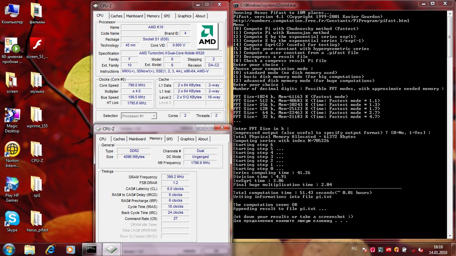
Task: Switch to the CPU-Z taskbar button
Action: (x=112, y=249)
